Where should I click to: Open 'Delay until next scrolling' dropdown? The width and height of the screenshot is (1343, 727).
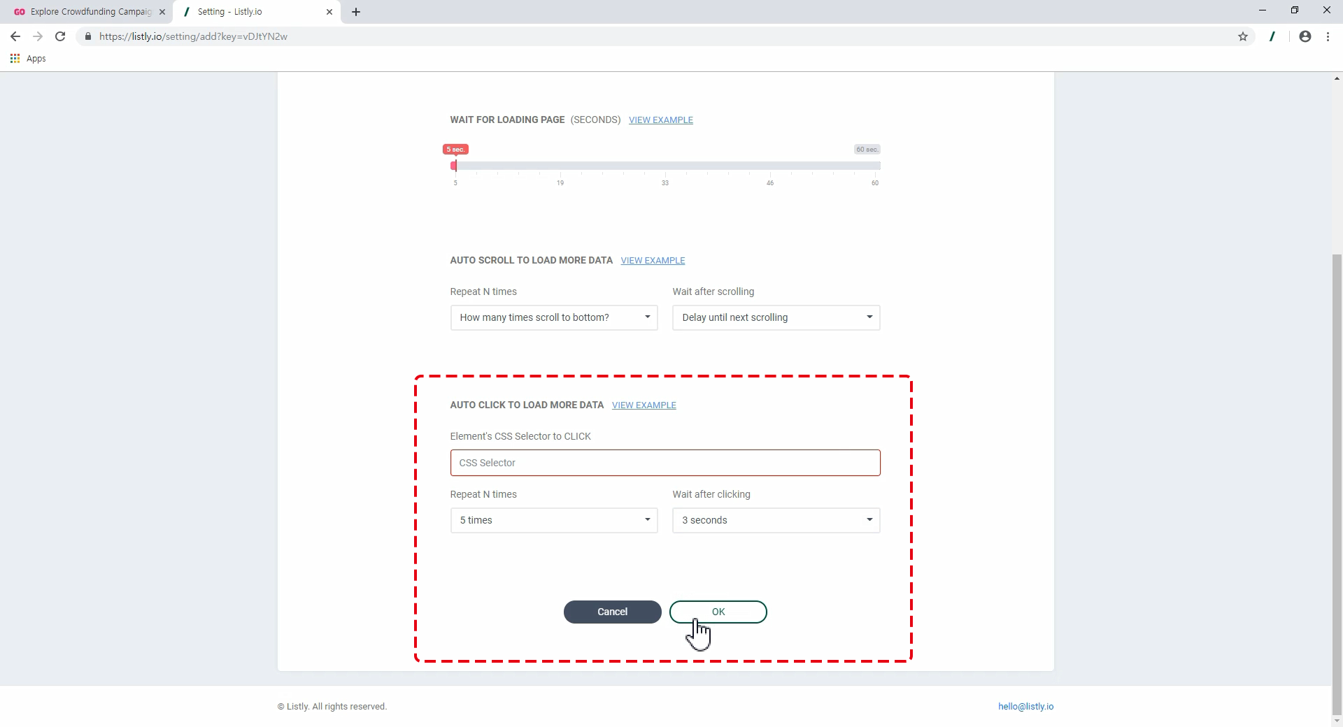776,317
